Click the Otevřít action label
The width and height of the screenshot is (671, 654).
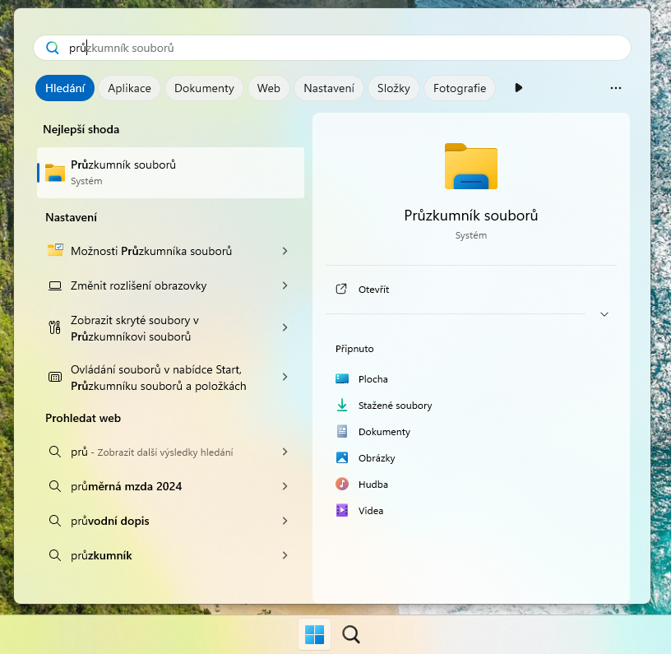click(373, 290)
